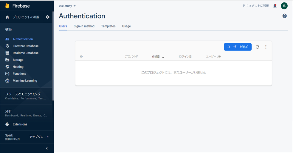Click the ログイン日 column header

pos(185,56)
